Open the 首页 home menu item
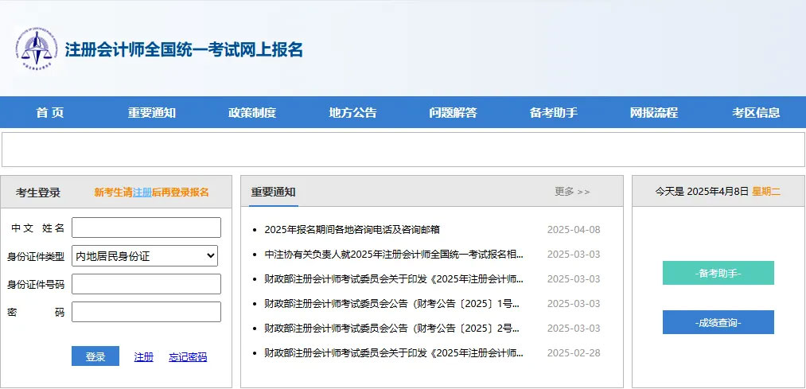806x389 pixels. click(x=50, y=113)
